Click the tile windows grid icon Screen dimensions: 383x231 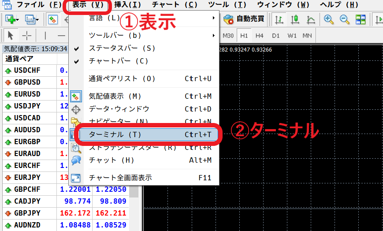[x=361, y=19]
